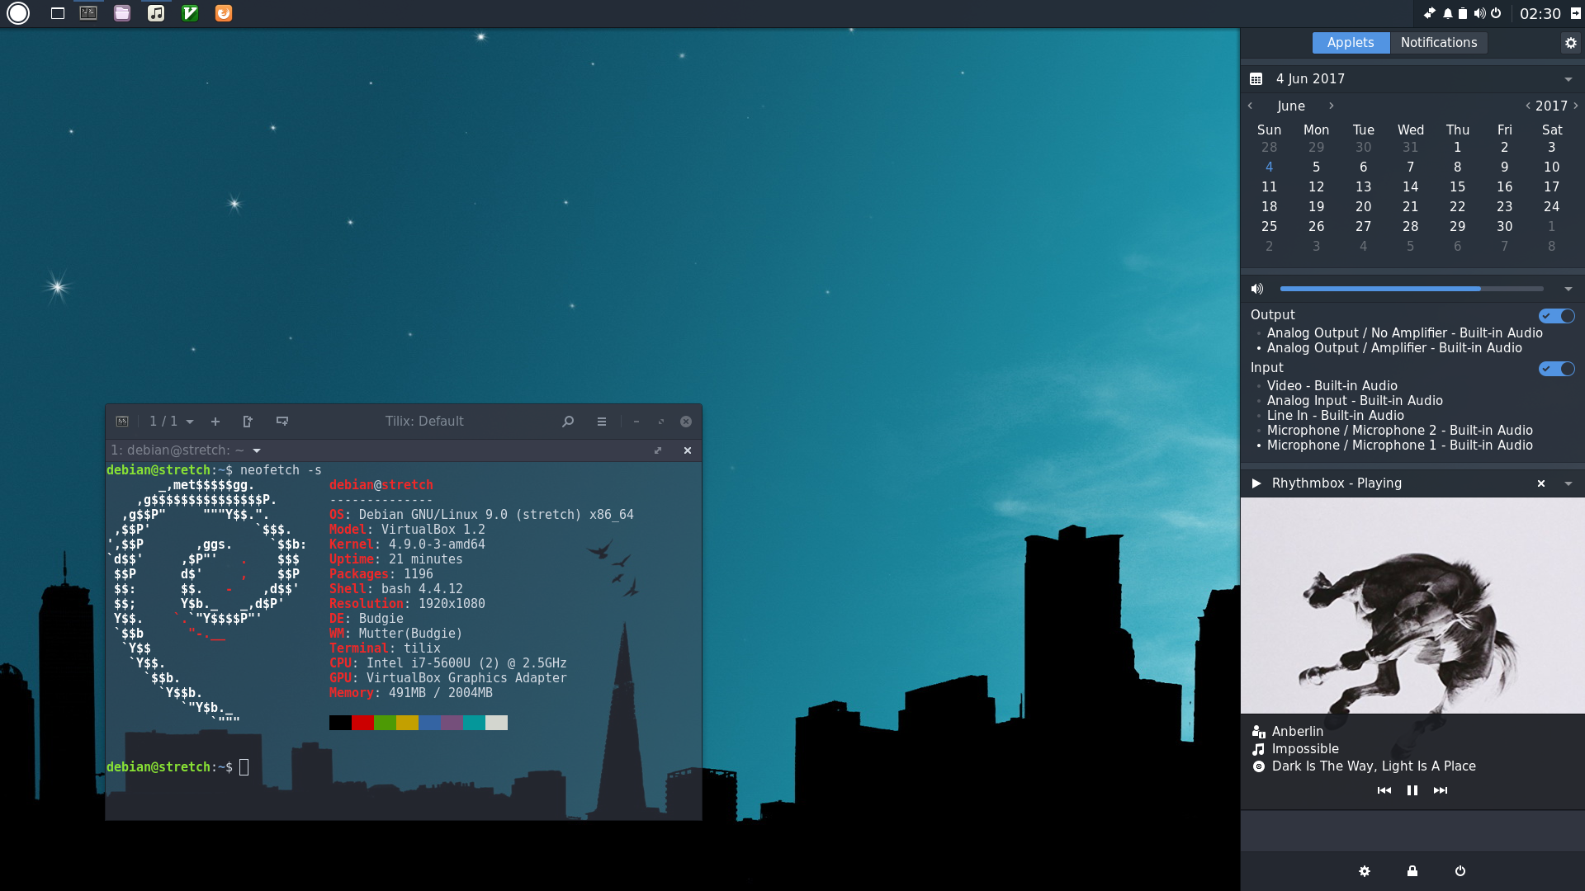Switch to the Notifications tab
Image resolution: width=1585 pixels, height=891 pixels.
(1438, 43)
